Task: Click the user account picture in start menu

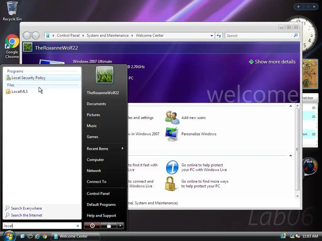Action: pyautogui.click(x=105, y=75)
